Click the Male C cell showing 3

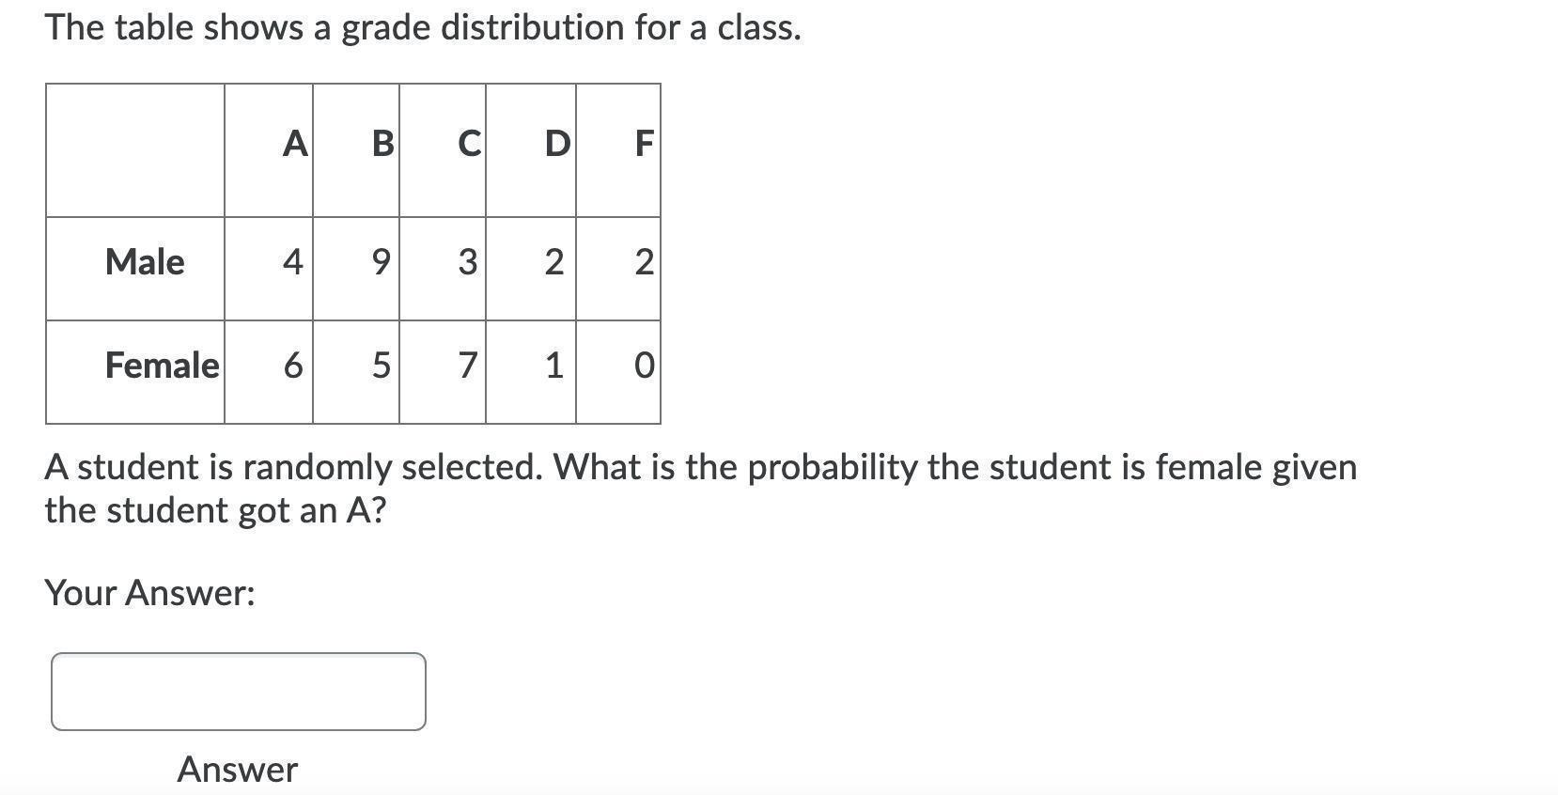point(443,269)
